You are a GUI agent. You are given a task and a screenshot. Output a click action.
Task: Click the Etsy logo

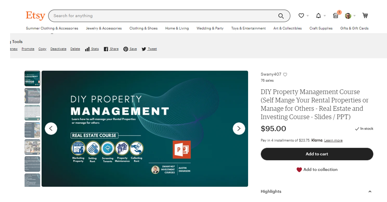pos(35,15)
